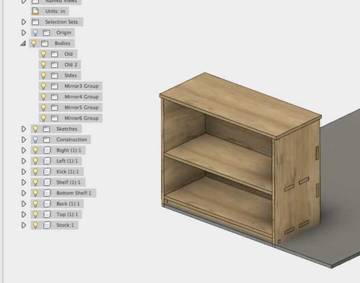Hide the Mirror3 Group bulb
Image resolution: width=360 pixels, height=283 pixels.
click(x=44, y=86)
